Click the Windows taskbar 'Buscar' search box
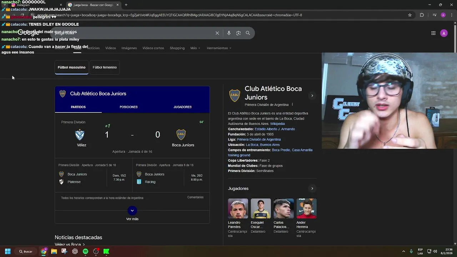Screen dimensions: 457x257 26,251
